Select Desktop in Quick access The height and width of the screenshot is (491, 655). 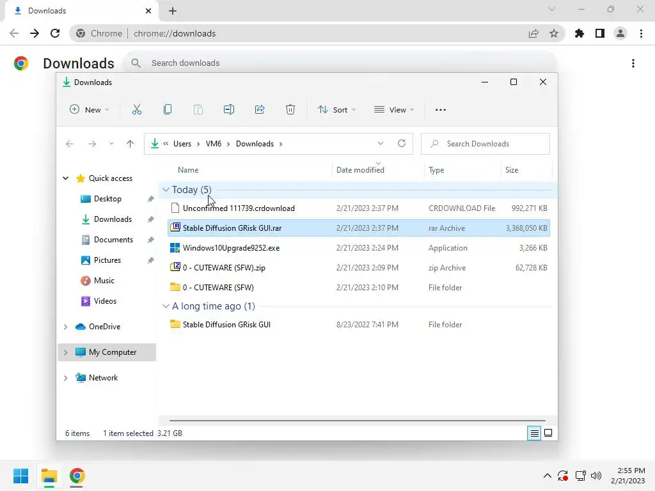coord(107,199)
